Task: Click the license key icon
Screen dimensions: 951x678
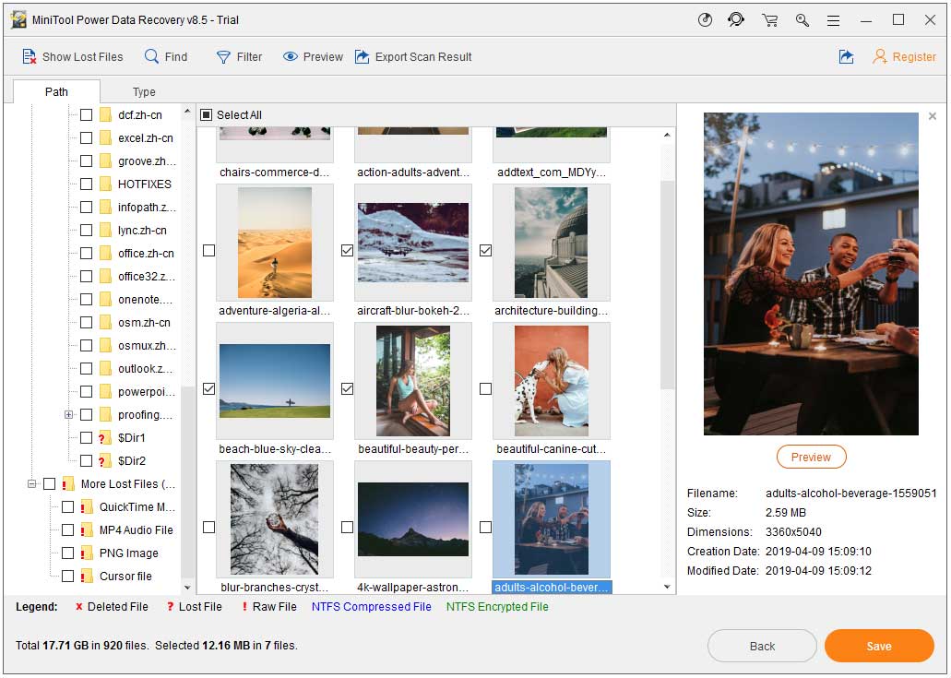Action: click(x=802, y=20)
